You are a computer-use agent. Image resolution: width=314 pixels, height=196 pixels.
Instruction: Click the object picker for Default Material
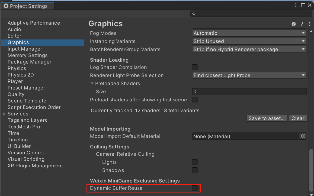coord(303,136)
